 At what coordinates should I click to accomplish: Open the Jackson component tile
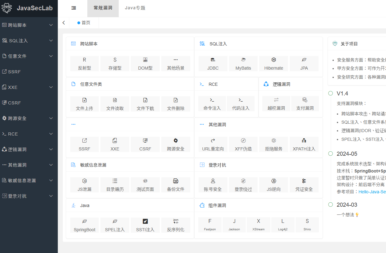234,225
